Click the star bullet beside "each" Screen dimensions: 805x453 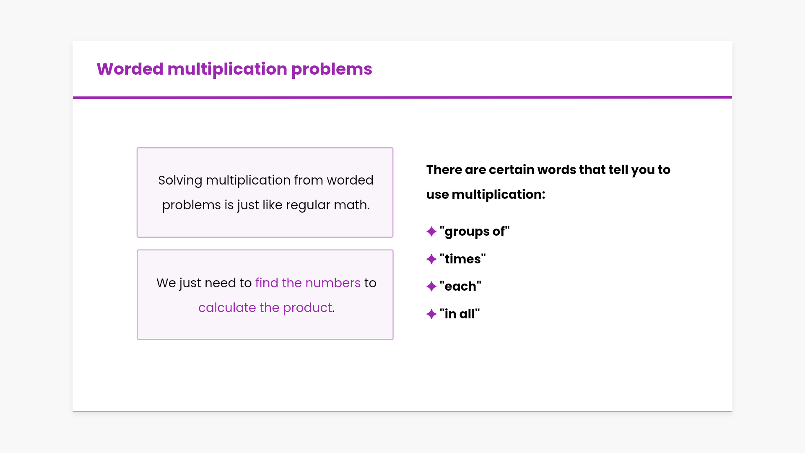coord(431,286)
